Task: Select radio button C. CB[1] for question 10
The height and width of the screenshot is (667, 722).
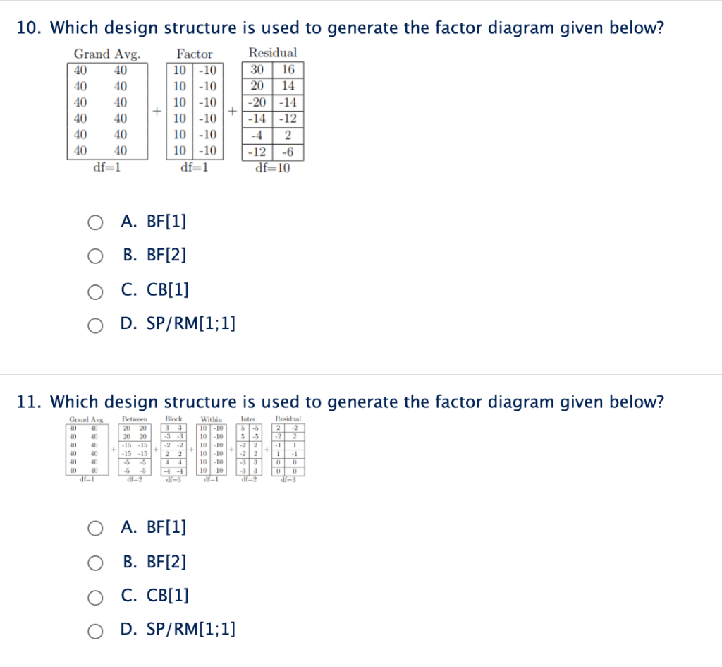Action: pyautogui.click(x=95, y=290)
